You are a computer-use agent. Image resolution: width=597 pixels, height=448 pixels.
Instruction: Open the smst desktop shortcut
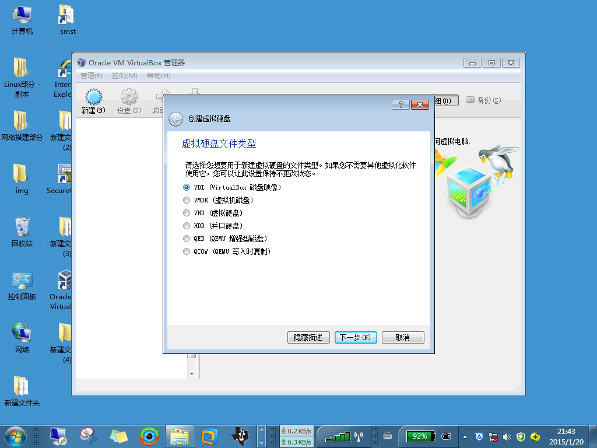tap(68, 21)
